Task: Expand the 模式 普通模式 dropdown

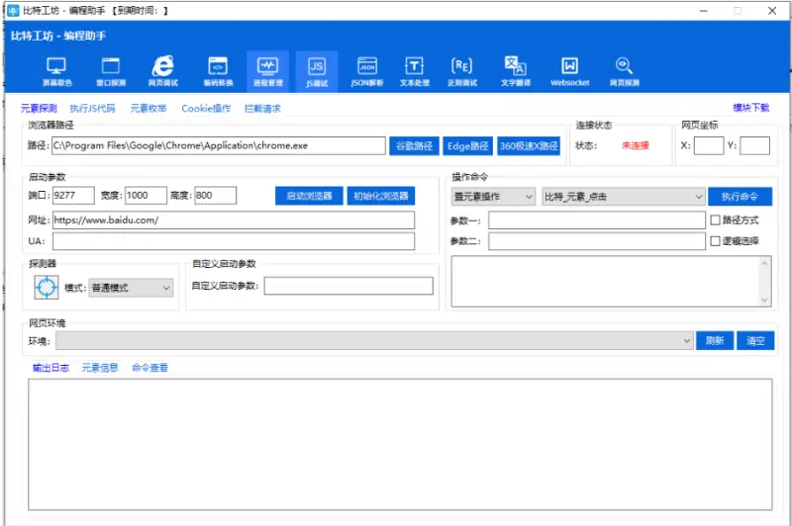Action: [131, 288]
